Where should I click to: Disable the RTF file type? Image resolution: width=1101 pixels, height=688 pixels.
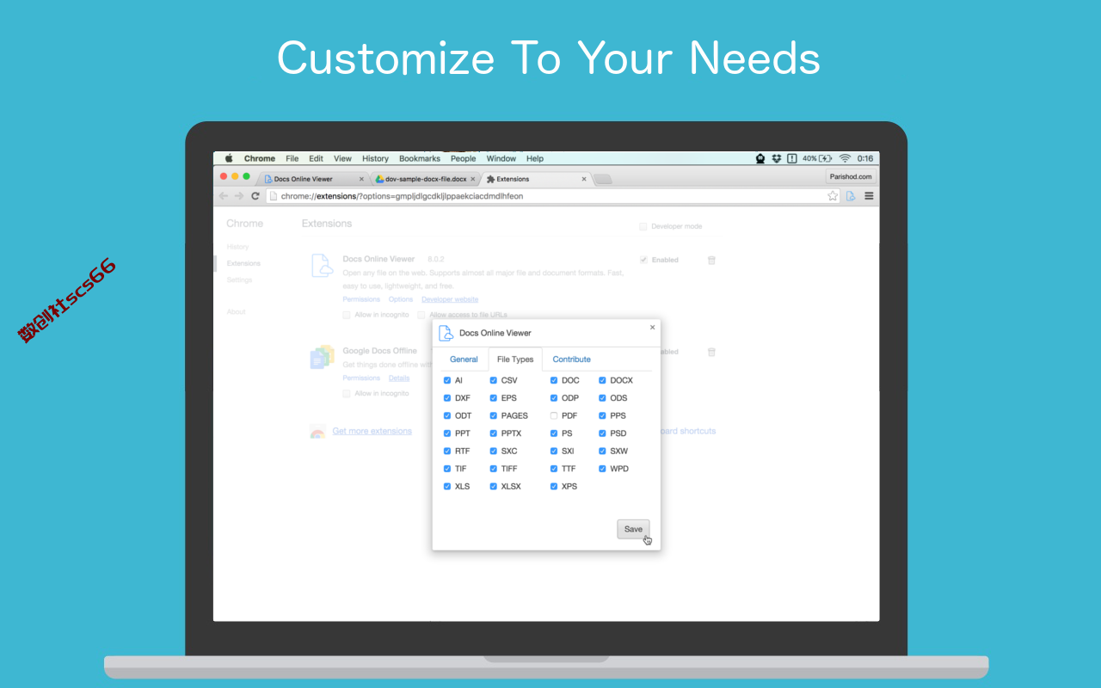447,451
